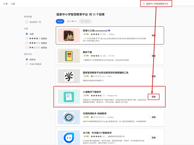Select four stars or higher rating filter
This screenshot has height=145, width=194.
pos(27,38)
